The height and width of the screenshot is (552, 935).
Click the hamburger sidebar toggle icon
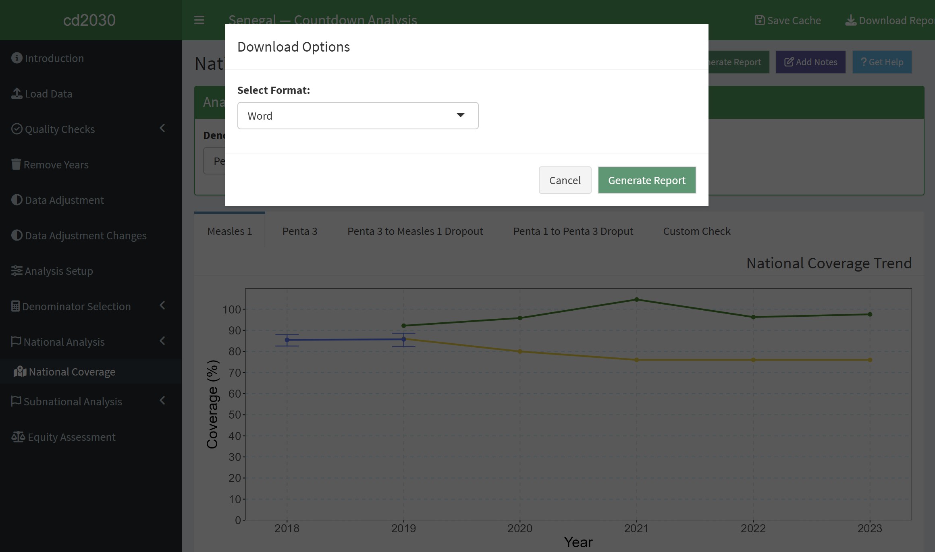[x=199, y=20]
